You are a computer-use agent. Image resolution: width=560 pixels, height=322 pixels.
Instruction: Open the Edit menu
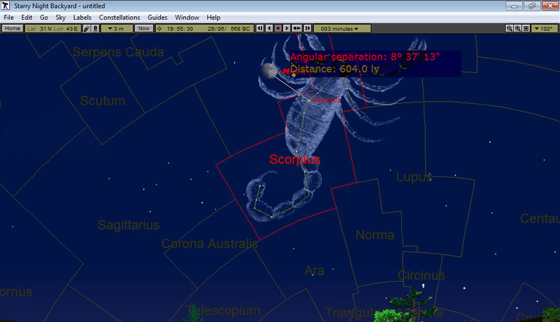26,17
